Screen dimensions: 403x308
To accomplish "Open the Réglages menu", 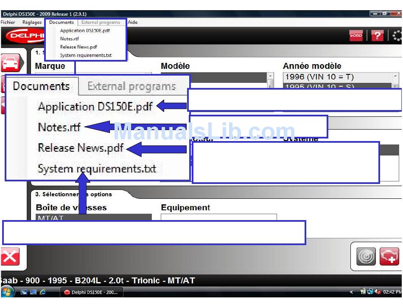I will 32,23.
